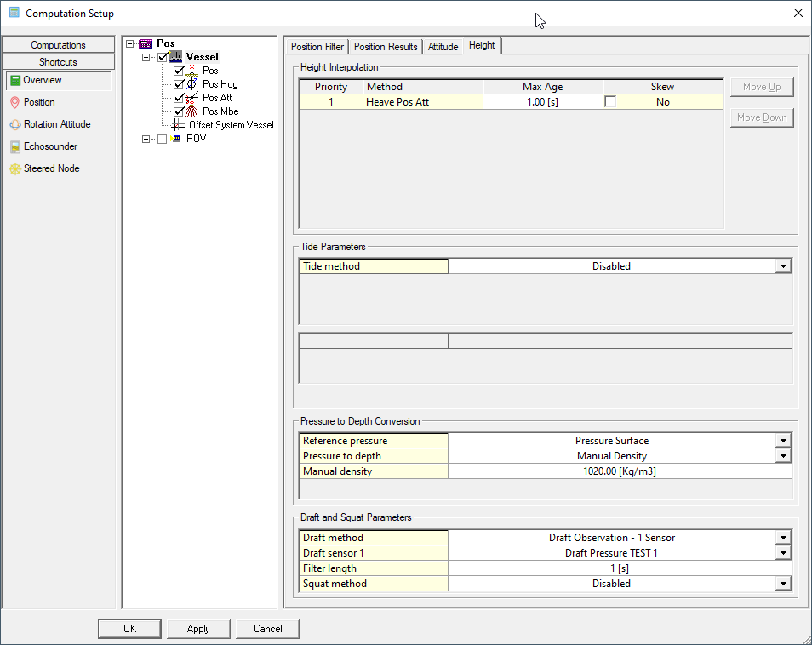Open the Squat method dropdown
Image resolution: width=812 pixels, height=645 pixels.
(x=782, y=584)
